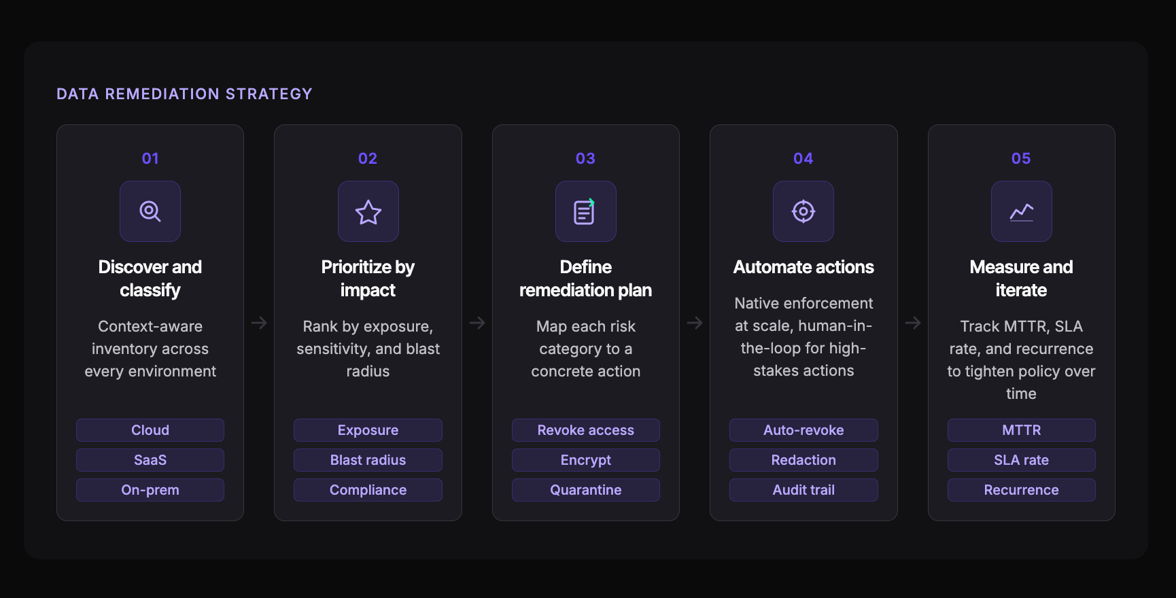Image resolution: width=1176 pixels, height=598 pixels.
Task: Open the SLA rate tag
Action: point(1022,460)
